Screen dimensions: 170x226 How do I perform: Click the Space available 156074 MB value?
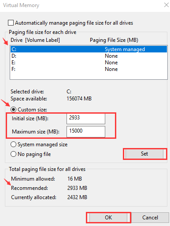click(79, 99)
